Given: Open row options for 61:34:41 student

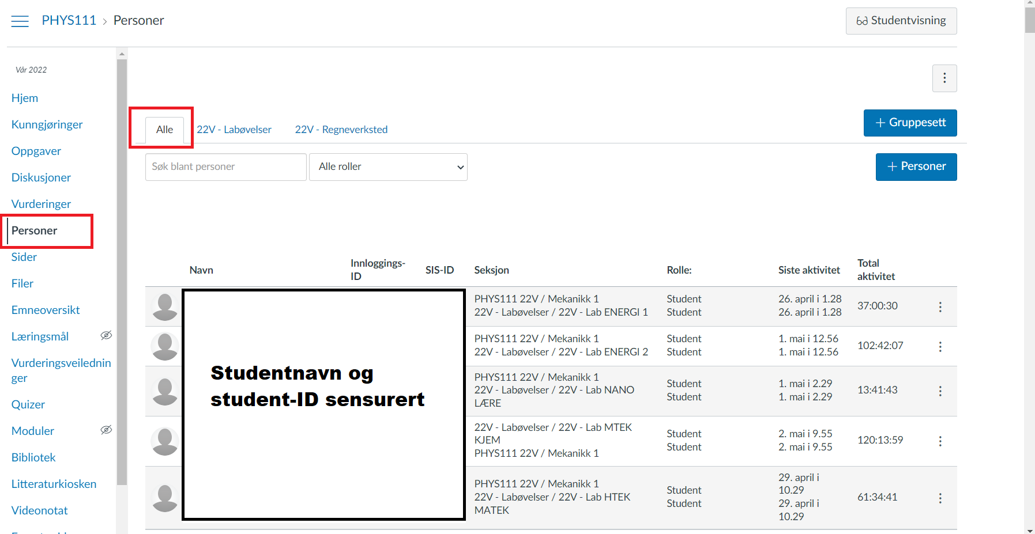Looking at the screenshot, I should coord(940,498).
